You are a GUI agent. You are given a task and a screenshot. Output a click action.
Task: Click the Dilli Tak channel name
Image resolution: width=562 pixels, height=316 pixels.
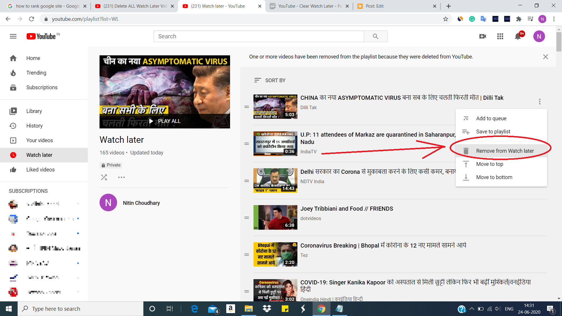click(x=309, y=107)
